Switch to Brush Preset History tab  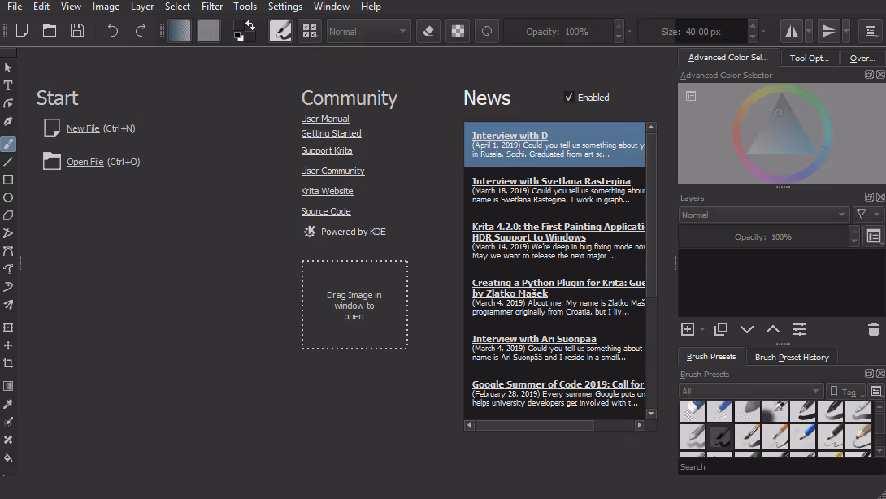pyautogui.click(x=792, y=357)
